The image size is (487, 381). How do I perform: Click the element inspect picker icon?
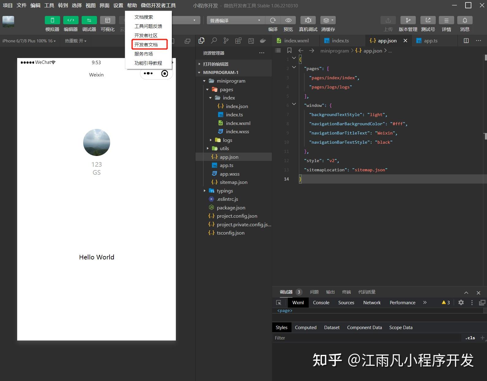click(x=279, y=302)
